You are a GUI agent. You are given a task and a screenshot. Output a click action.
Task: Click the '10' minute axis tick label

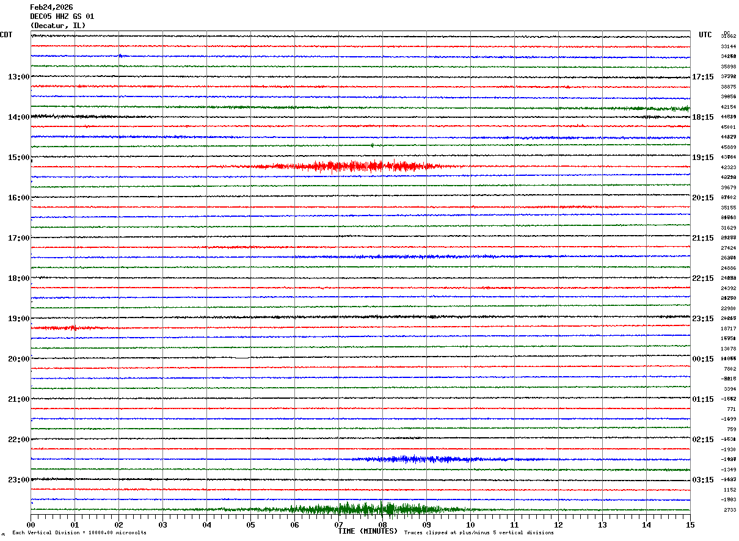[x=470, y=525]
